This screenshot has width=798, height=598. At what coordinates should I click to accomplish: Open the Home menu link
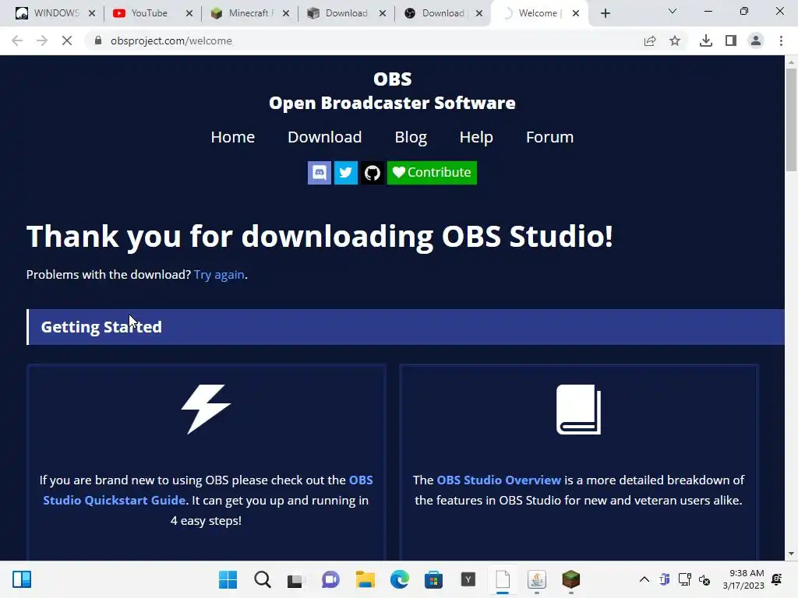[232, 137]
